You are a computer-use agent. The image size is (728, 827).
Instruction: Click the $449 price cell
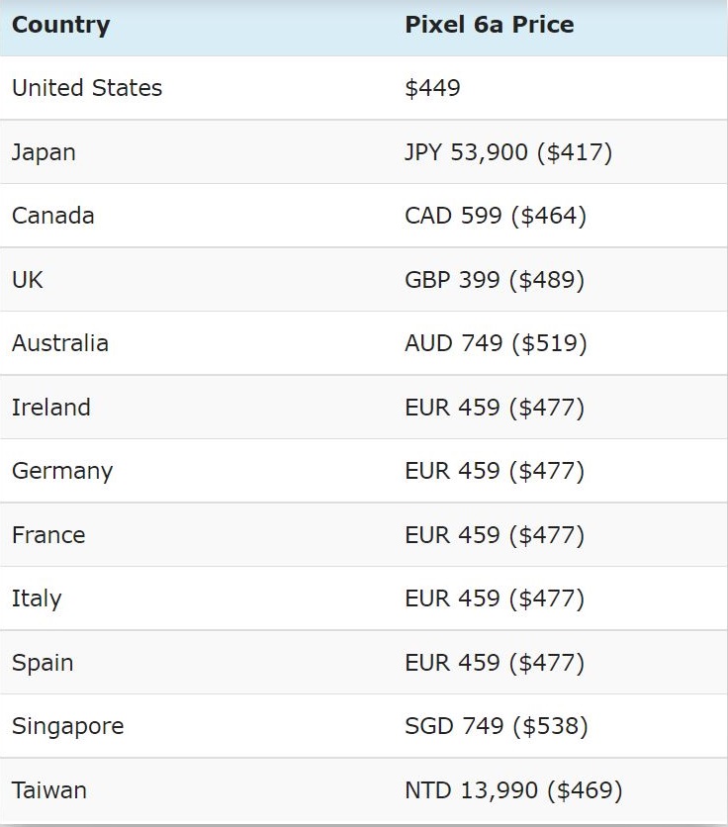click(432, 88)
